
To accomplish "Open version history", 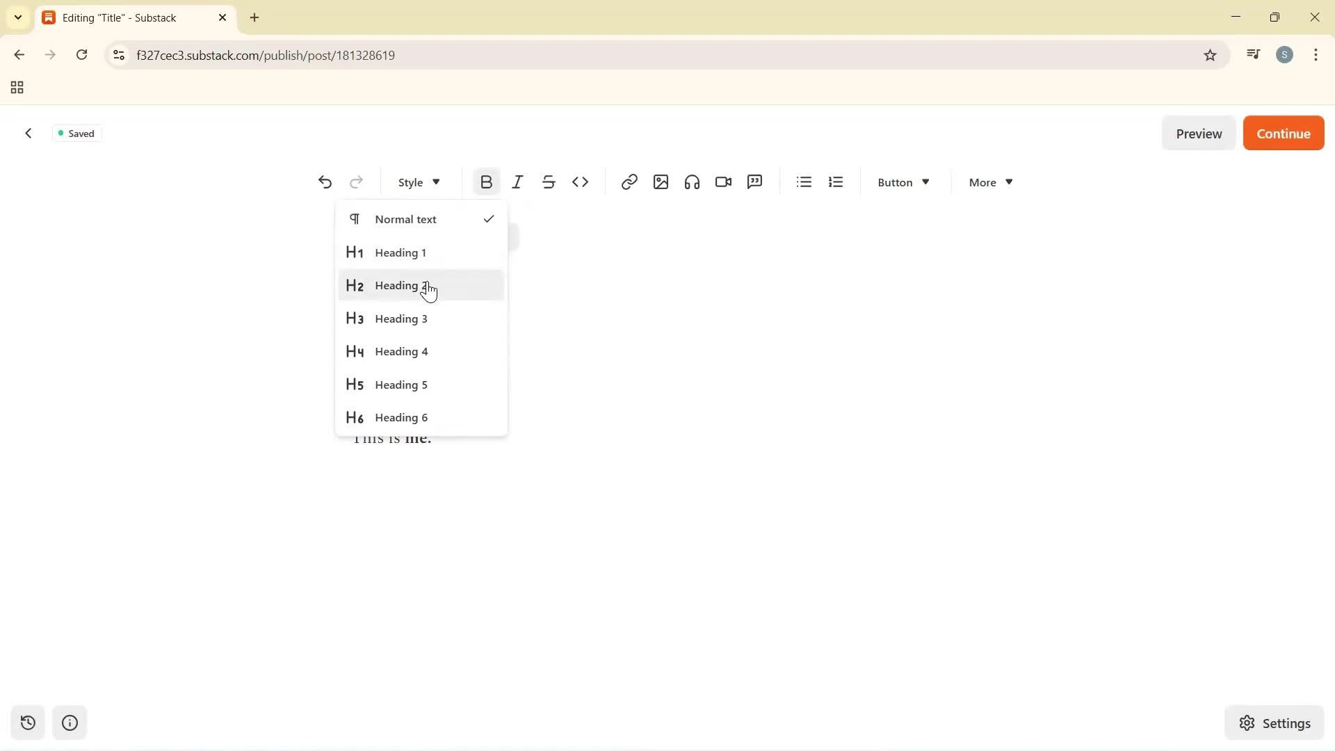I will coord(28,723).
